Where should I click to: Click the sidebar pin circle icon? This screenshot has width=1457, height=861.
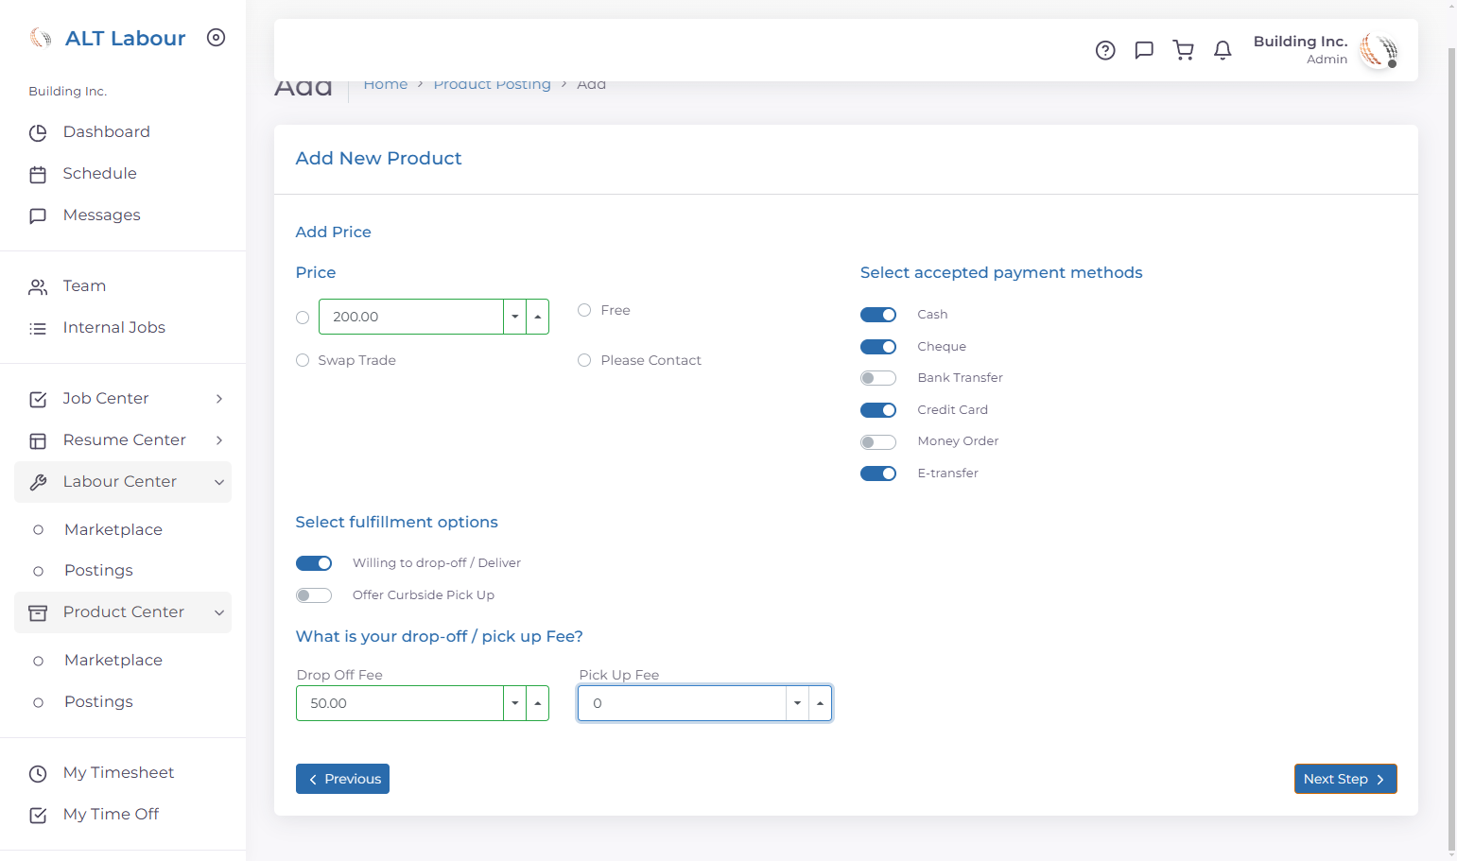[217, 38]
